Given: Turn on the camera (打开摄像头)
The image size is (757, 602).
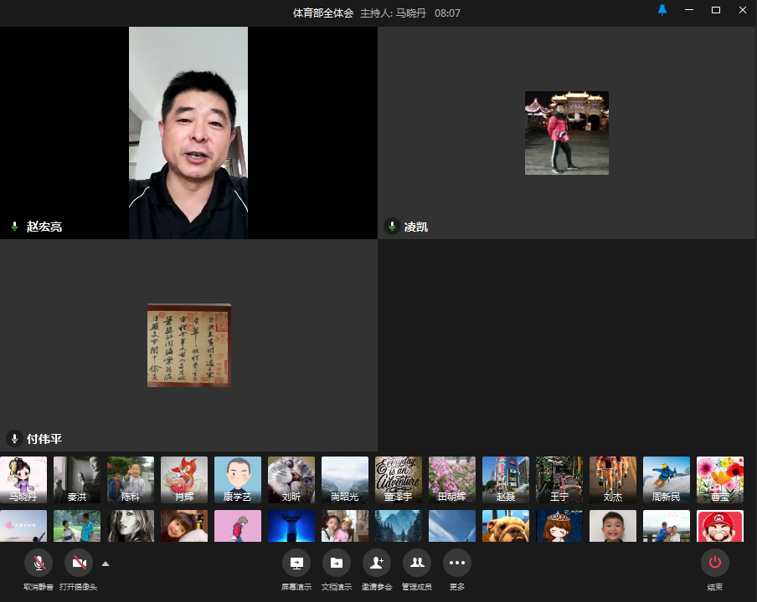Looking at the screenshot, I should click(79, 563).
